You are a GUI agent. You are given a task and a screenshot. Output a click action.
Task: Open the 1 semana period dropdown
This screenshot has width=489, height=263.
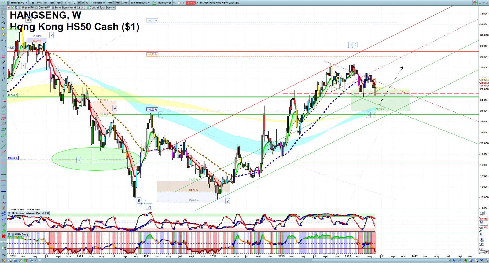pyautogui.click(x=97, y=2)
